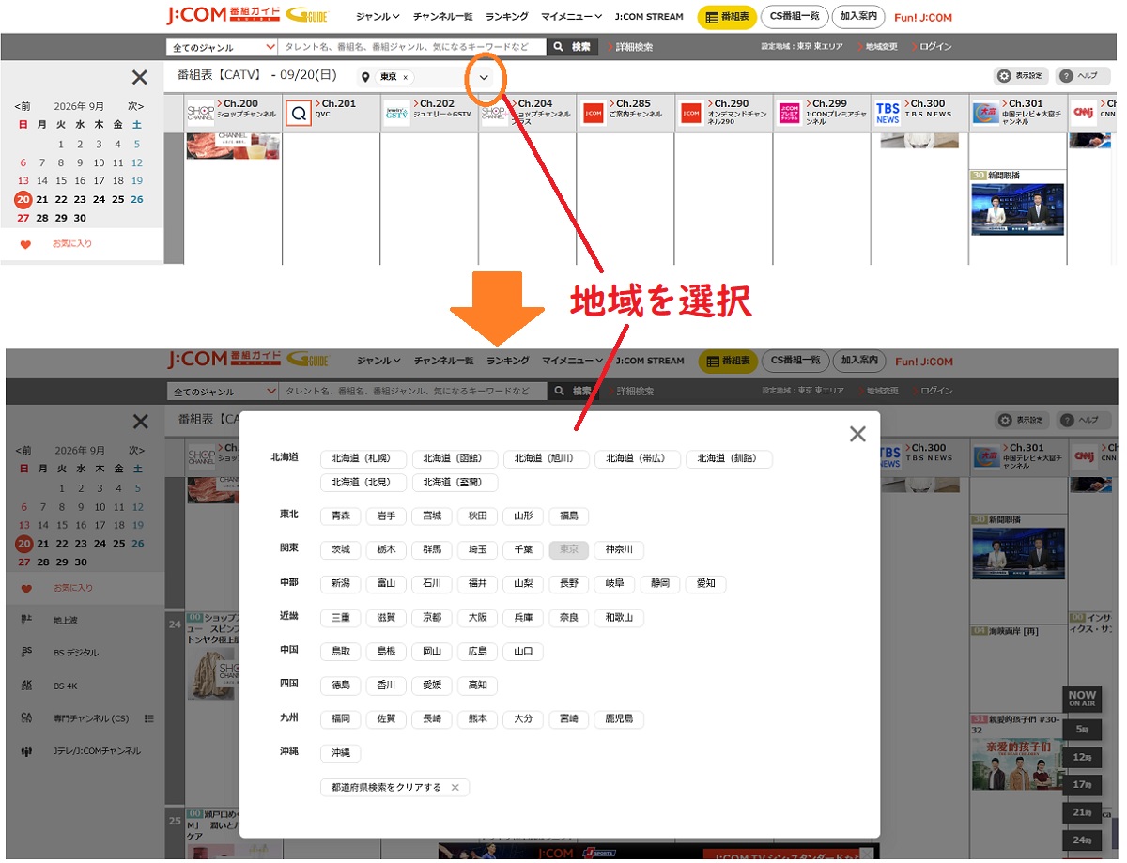Click the GSTV logo for Ch.202
Image resolution: width=1127 pixels, height=863 pixels.
point(397,114)
